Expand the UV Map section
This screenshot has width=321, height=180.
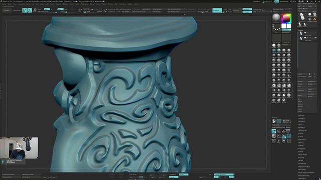300,161
